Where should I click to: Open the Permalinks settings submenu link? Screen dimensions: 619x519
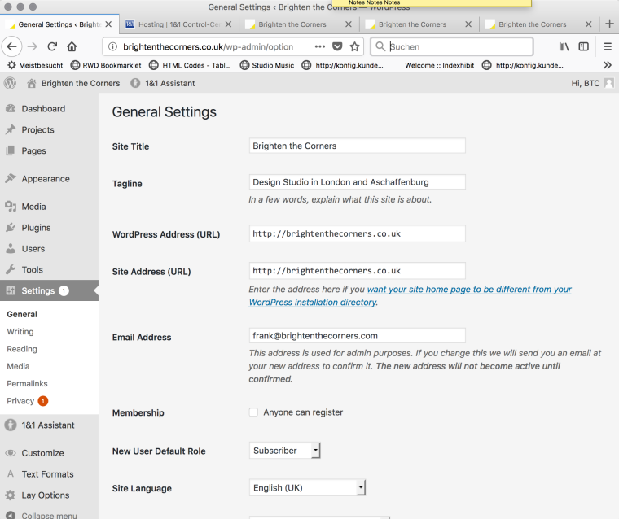27,383
